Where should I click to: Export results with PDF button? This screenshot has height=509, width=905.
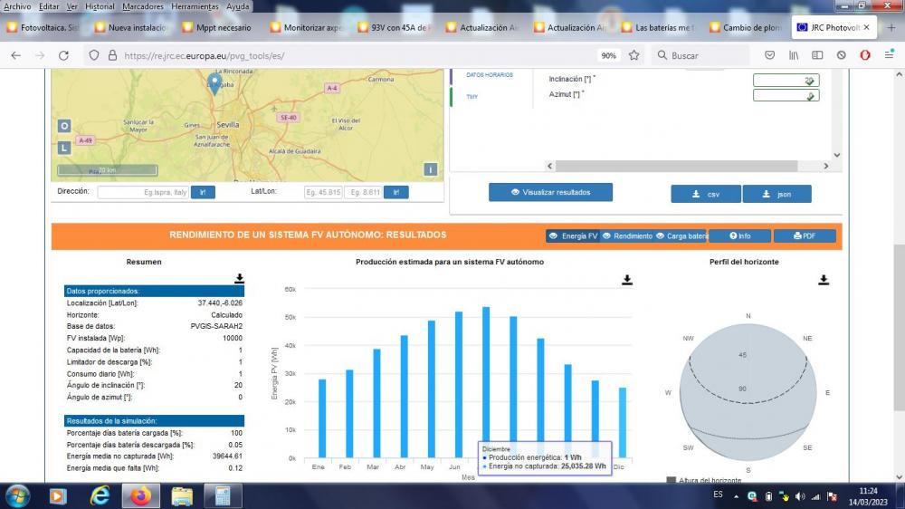(x=805, y=235)
